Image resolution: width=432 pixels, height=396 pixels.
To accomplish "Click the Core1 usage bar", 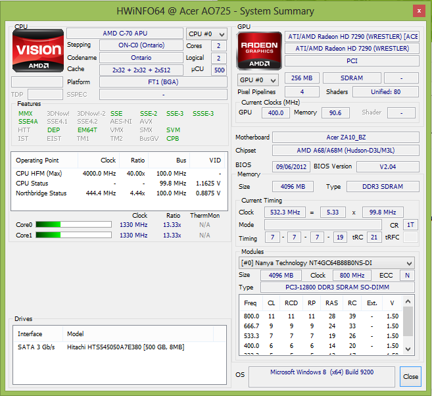I will [x=74, y=235].
